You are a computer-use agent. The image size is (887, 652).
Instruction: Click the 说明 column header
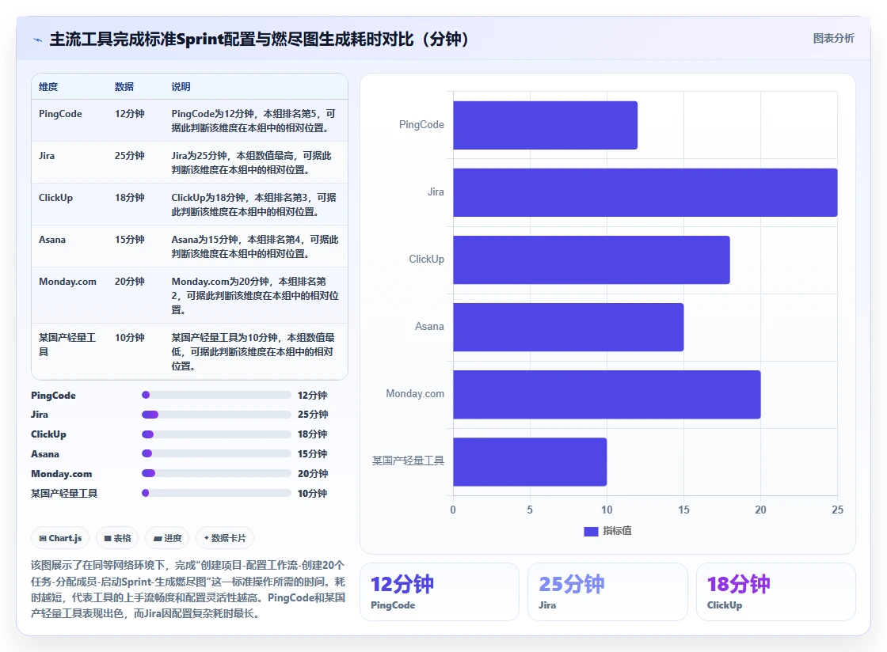click(x=181, y=86)
